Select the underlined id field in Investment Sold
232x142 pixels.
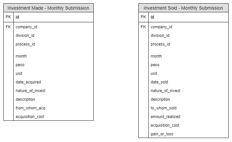(152, 17)
